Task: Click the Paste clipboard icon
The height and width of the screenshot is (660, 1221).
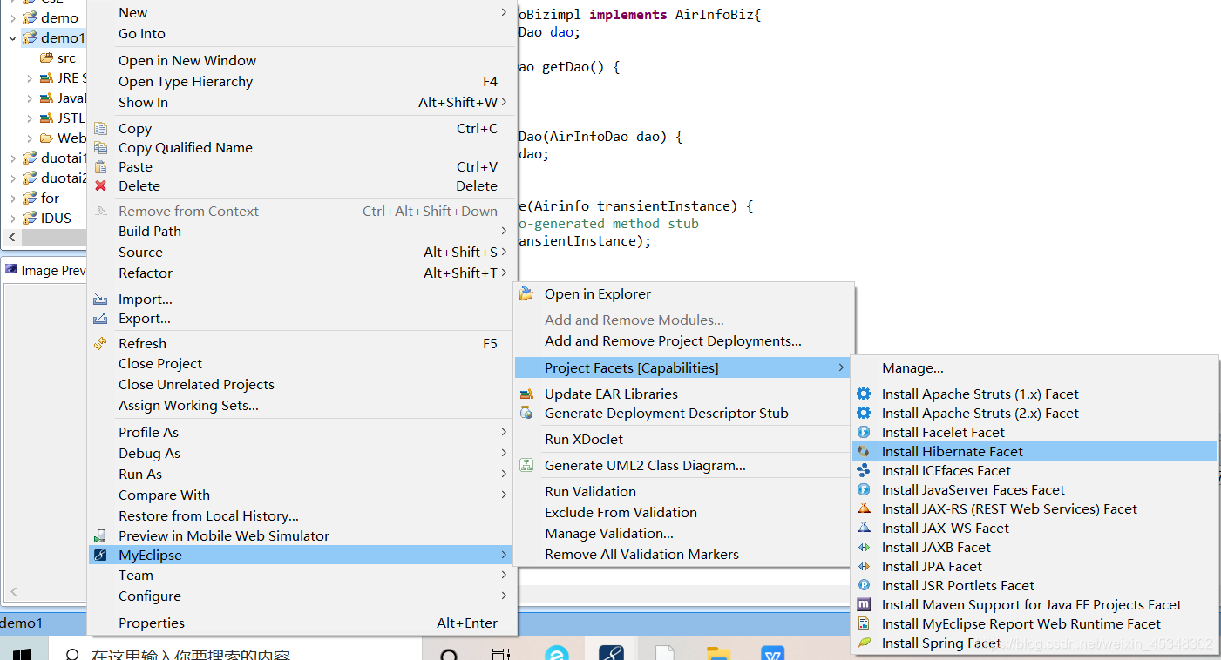Action: tap(100, 166)
